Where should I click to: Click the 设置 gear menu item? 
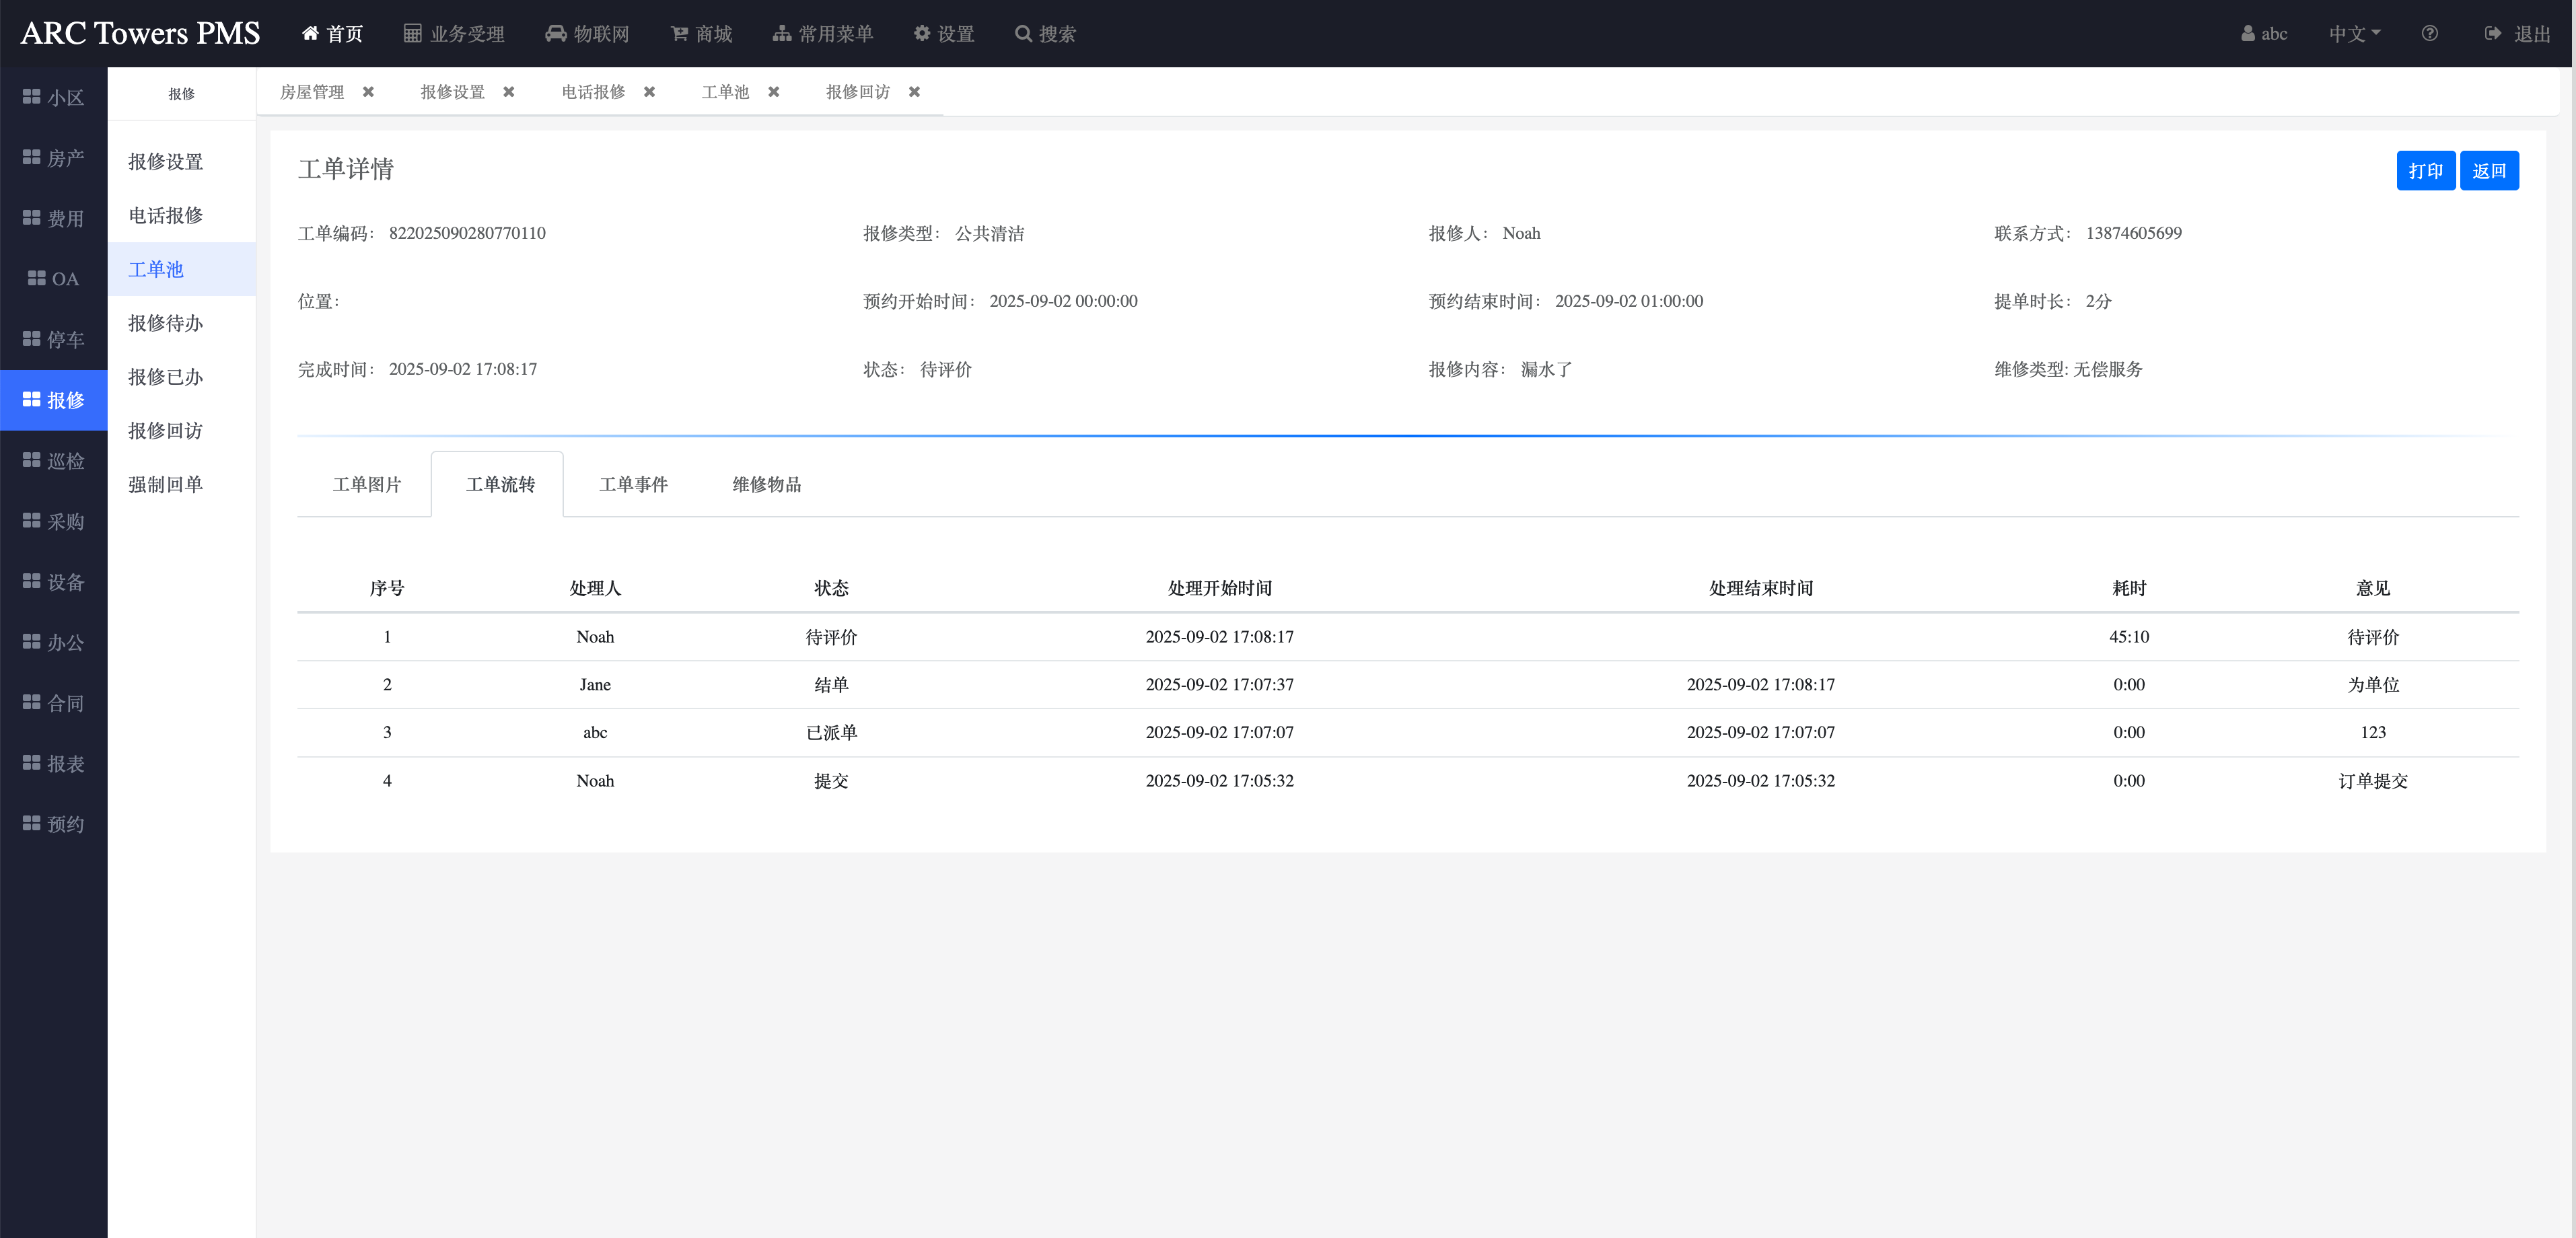[943, 33]
